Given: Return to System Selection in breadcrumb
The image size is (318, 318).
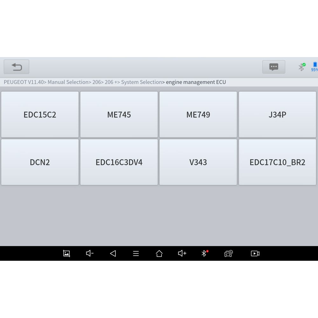Looking at the screenshot, I should click(x=141, y=82).
